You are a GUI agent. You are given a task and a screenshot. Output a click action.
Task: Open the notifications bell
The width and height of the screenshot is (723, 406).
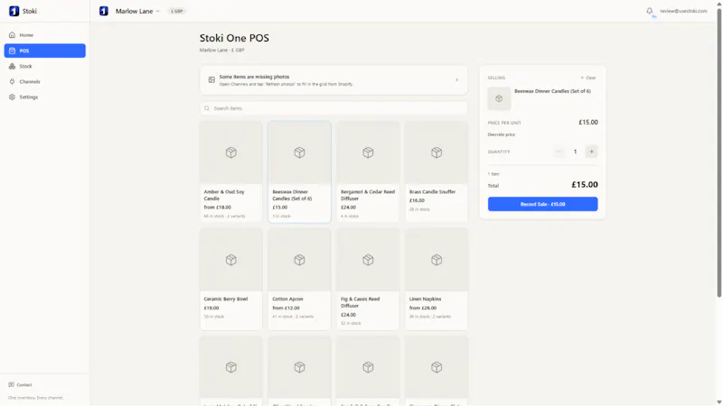(x=649, y=11)
